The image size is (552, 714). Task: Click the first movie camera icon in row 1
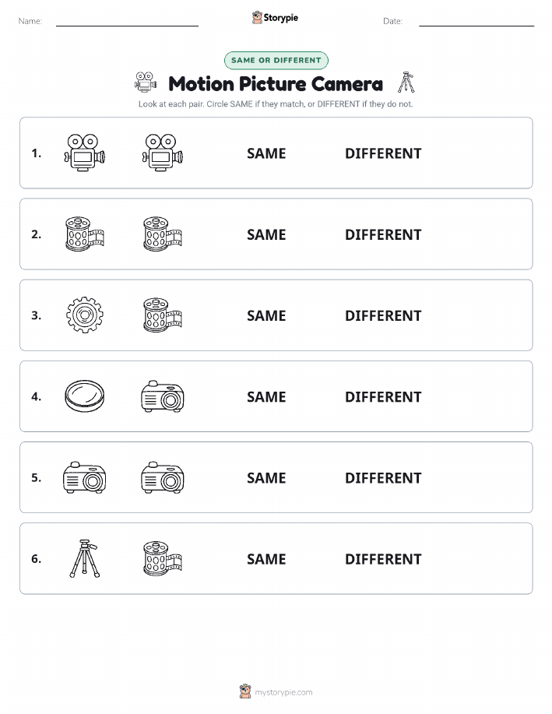tap(85, 153)
